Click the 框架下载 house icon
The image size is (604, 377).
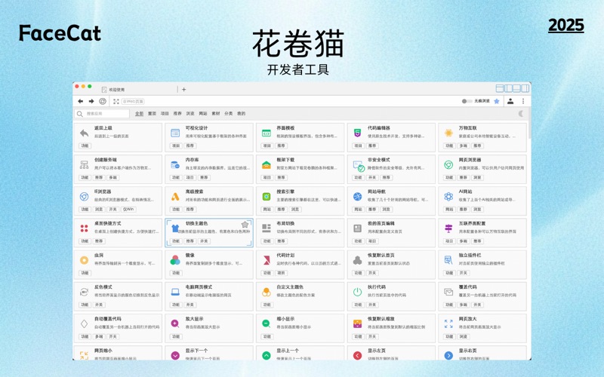pyautogui.click(x=267, y=165)
